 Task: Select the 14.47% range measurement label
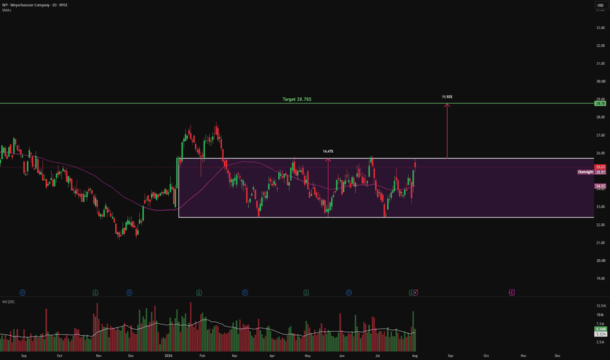pyautogui.click(x=328, y=151)
